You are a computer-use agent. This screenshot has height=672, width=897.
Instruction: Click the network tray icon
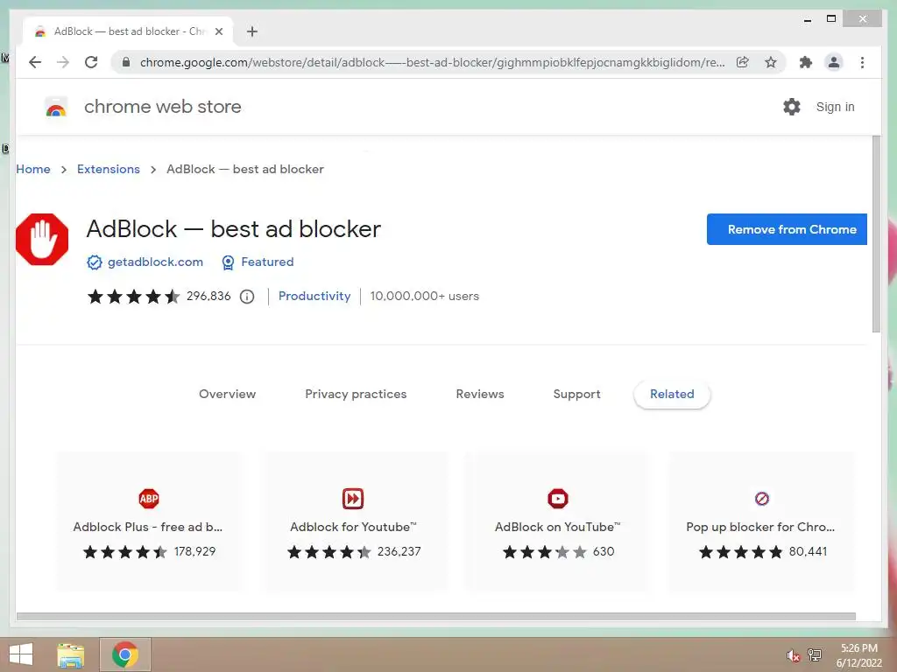click(x=815, y=655)
